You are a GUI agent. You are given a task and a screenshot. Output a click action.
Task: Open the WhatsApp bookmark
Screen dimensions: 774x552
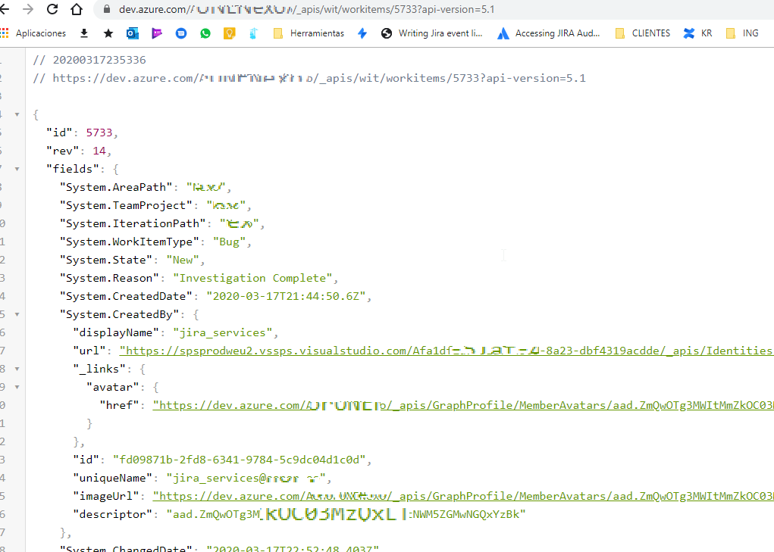coord(205,33)
